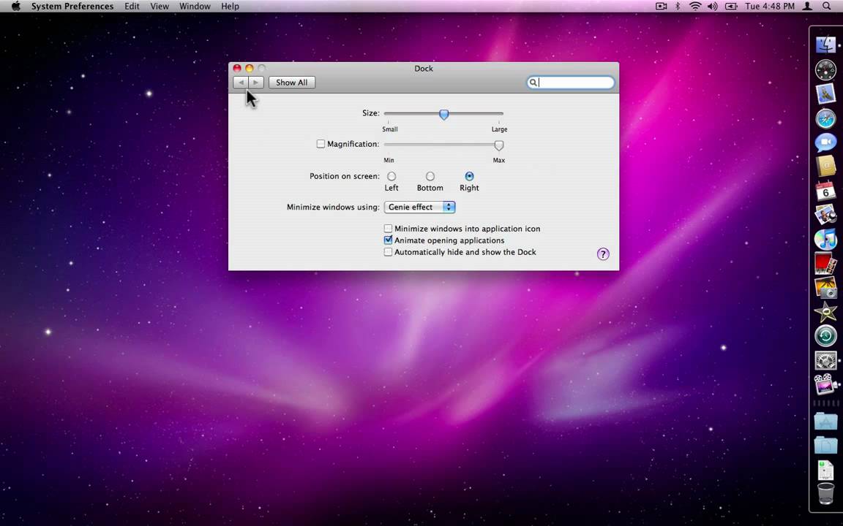The height and width of the screenshot is (526, 843).
Task: Open System Preferences application menu
Action: coord(72,7)
